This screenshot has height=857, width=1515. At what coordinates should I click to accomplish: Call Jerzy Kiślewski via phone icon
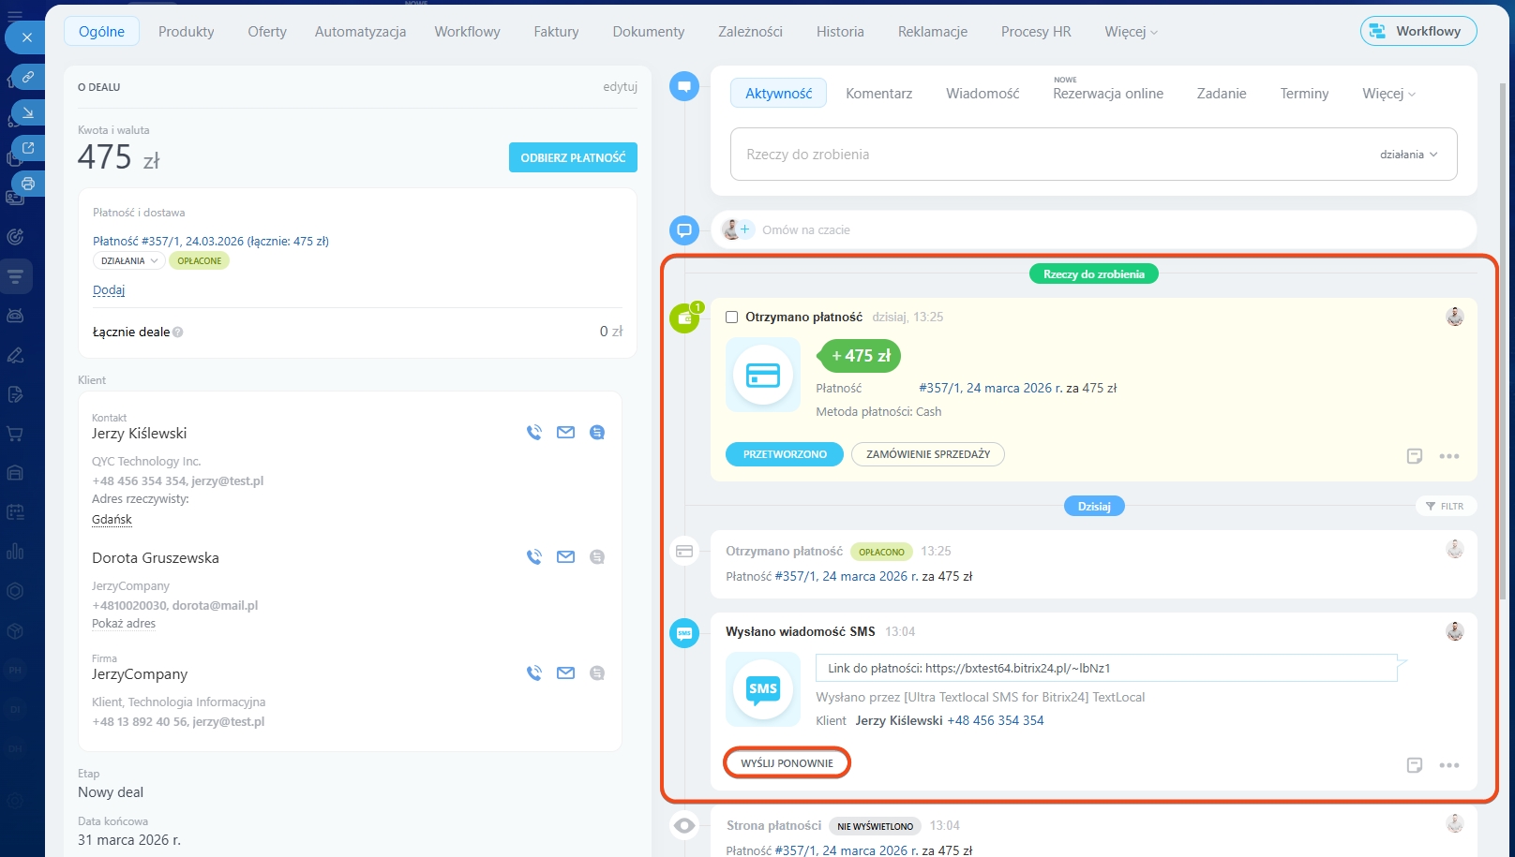(534, 433)
